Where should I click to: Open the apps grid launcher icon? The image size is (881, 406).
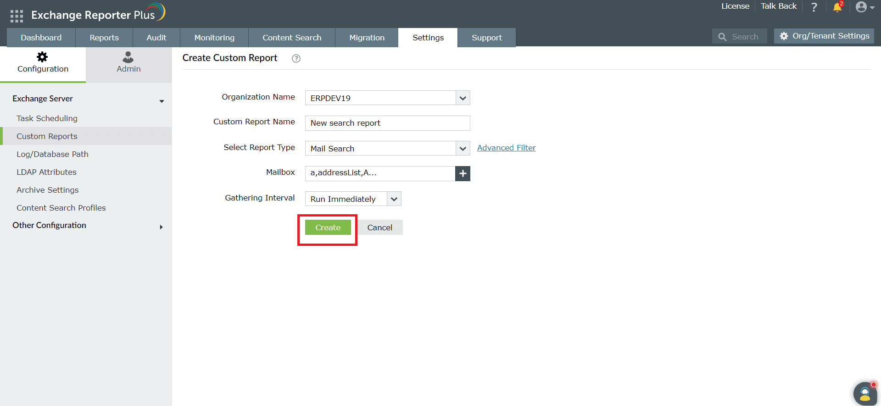coord(17,16)
